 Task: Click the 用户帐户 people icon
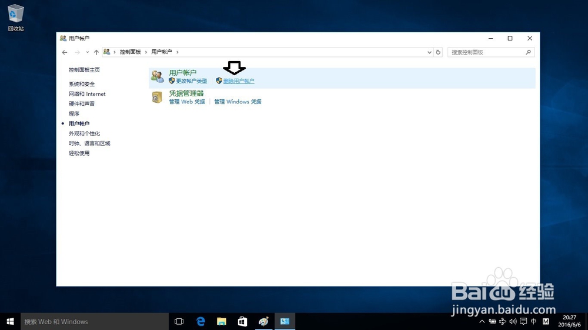pos(158,76)
